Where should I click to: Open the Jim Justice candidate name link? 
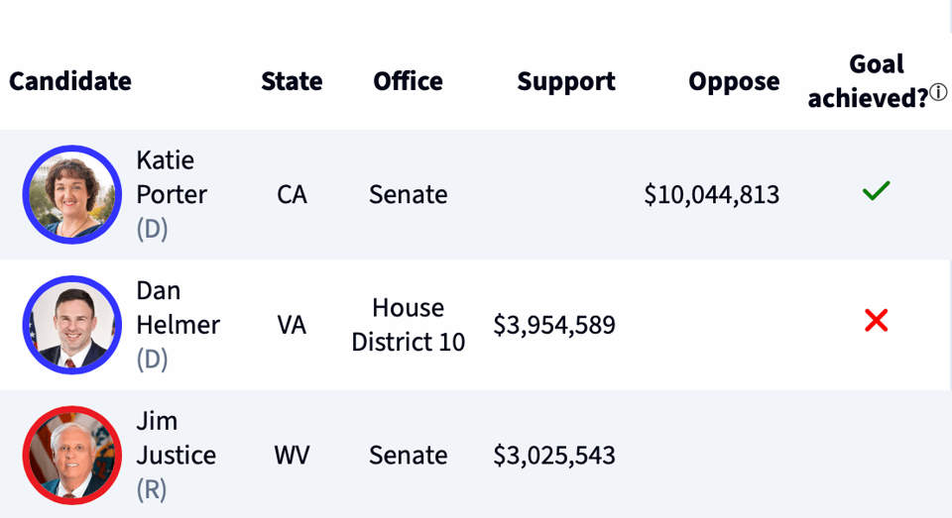tap(176, 438)
